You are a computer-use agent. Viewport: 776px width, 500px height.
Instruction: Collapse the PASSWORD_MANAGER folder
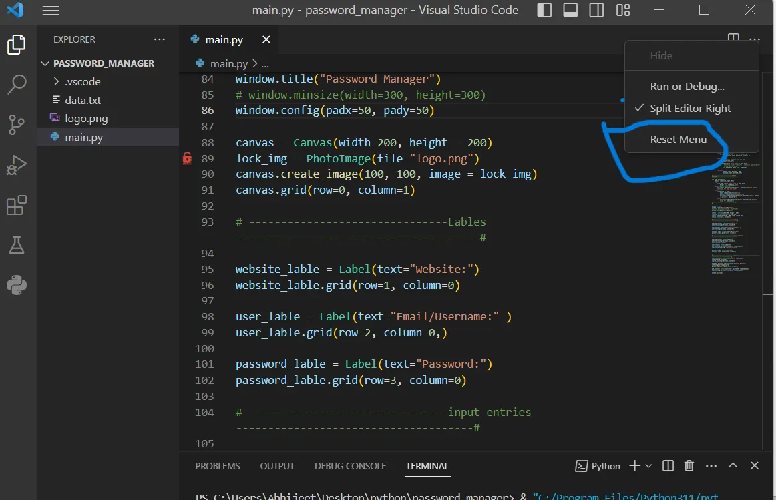45,63
